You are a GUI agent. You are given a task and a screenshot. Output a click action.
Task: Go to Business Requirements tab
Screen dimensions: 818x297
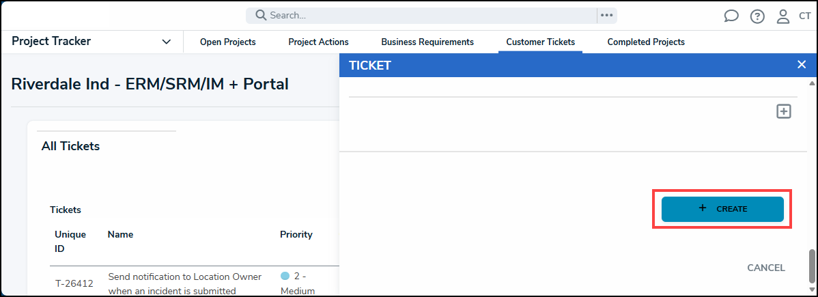(427, 42)
